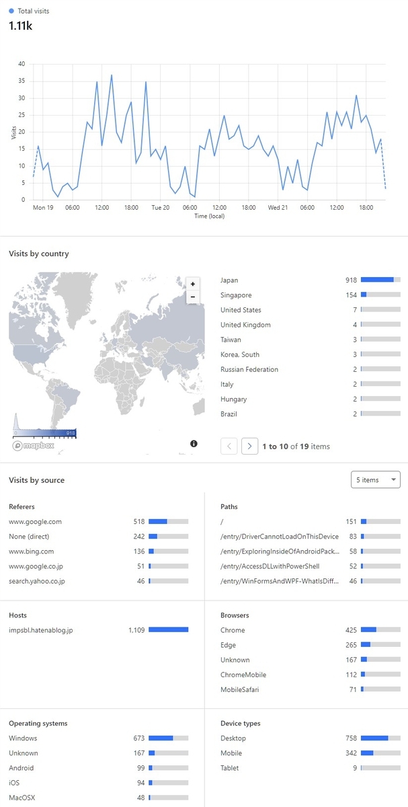
Task: Select MobileSafari browser row
Action: coord(311,689)
